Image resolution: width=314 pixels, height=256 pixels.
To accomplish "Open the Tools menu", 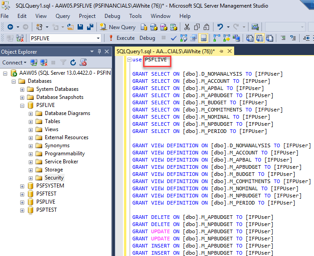I will [x=135, y=16].
